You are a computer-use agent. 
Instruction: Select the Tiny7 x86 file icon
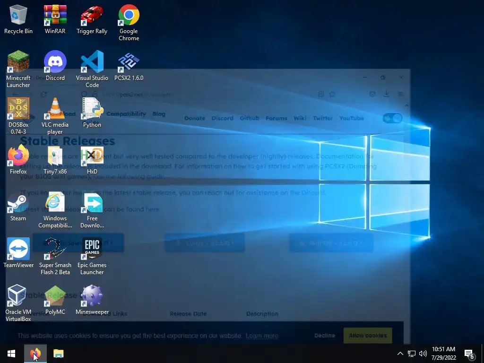tap(55, 159)
